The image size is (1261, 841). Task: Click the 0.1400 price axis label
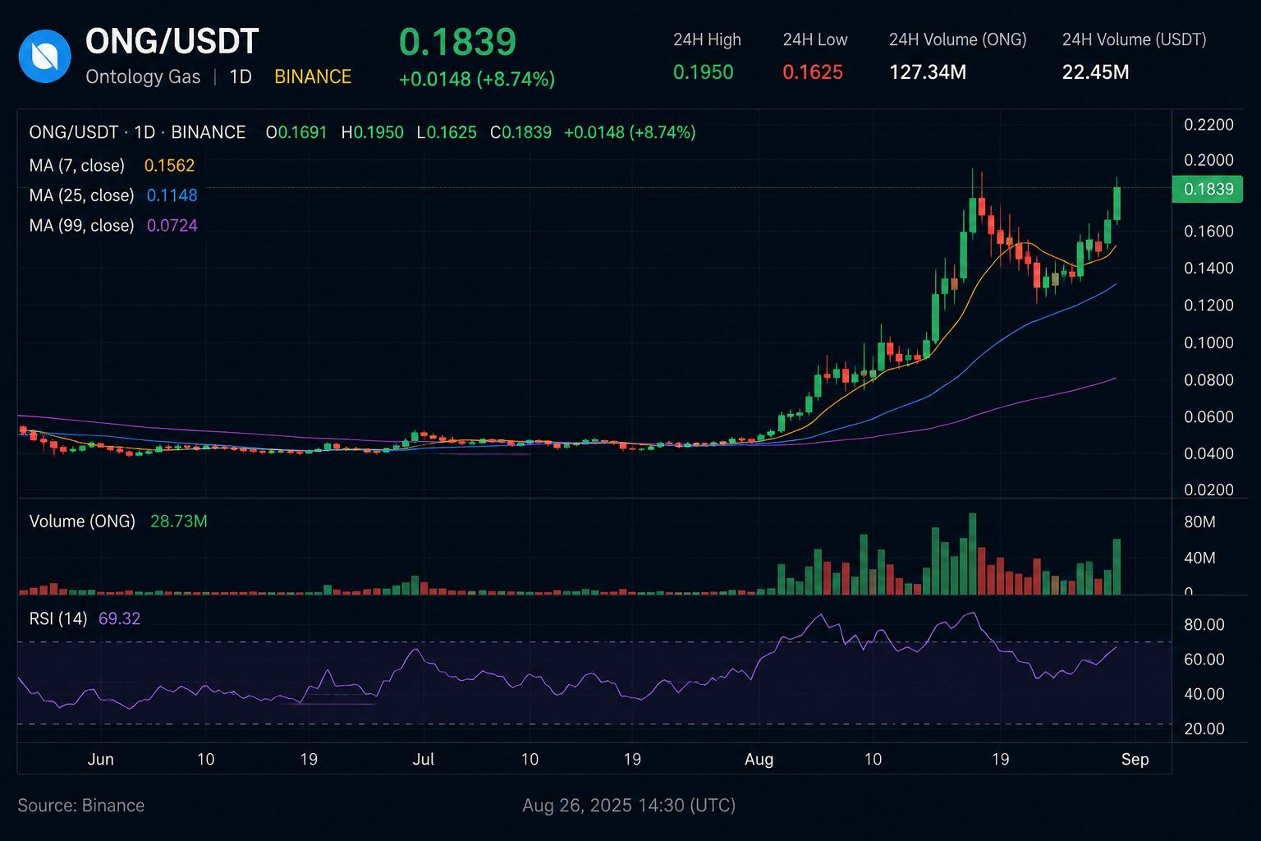click(x=1208, y=269)
